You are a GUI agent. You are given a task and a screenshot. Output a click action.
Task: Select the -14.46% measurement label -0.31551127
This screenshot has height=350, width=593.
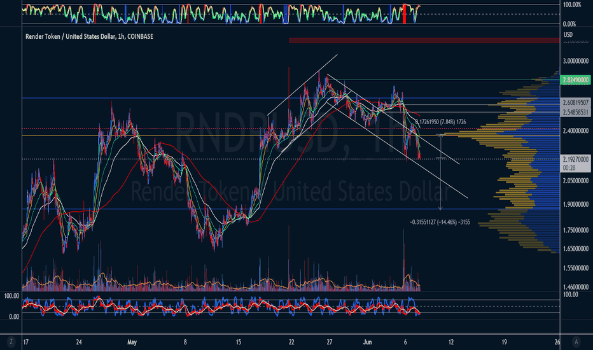pos(440,222)
